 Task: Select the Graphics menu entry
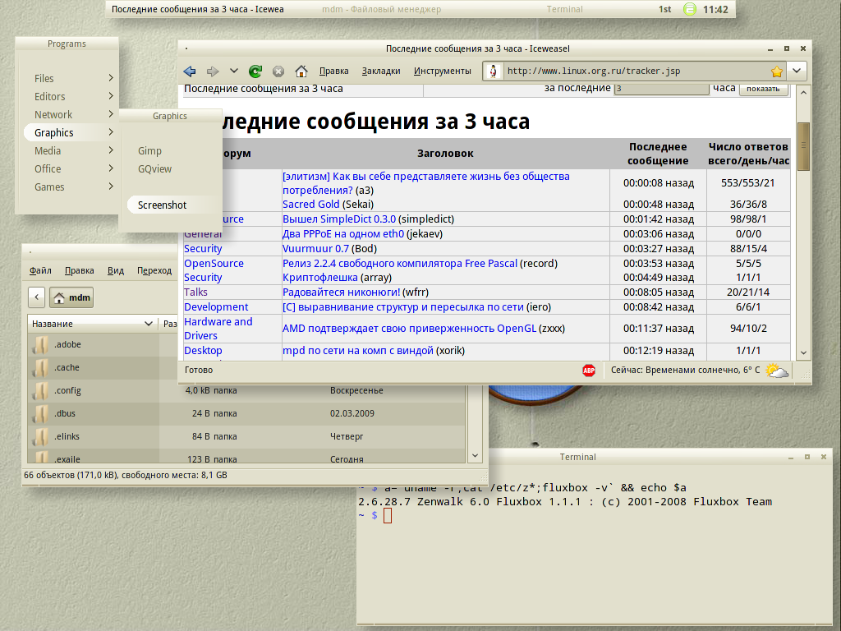[x=70, y=132]
